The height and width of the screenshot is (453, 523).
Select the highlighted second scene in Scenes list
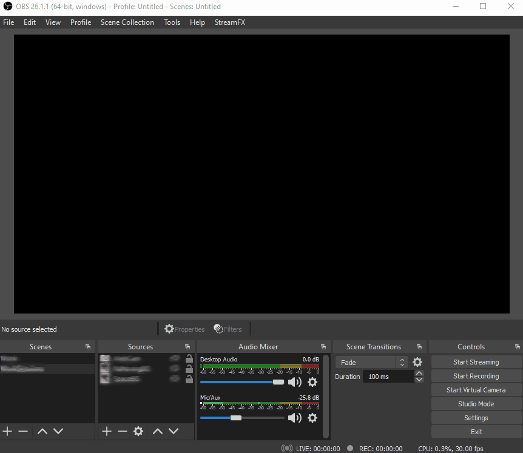pyautogui.click(x=47, y=369)
